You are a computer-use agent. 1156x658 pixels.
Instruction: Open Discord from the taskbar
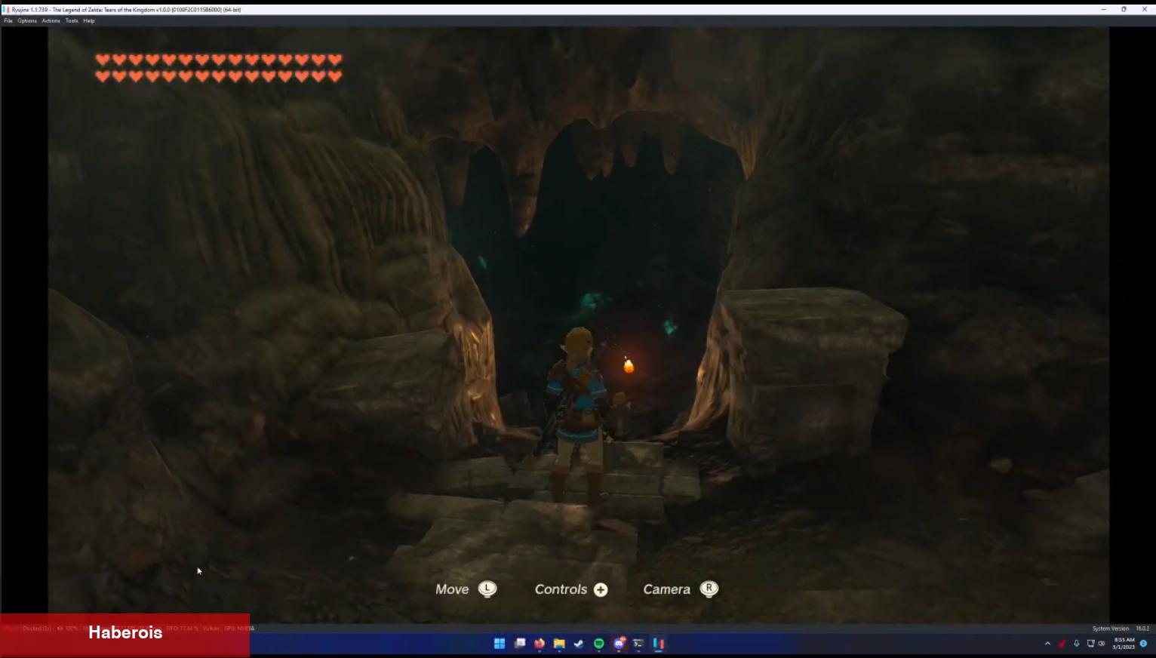click(x=619, y=644)
